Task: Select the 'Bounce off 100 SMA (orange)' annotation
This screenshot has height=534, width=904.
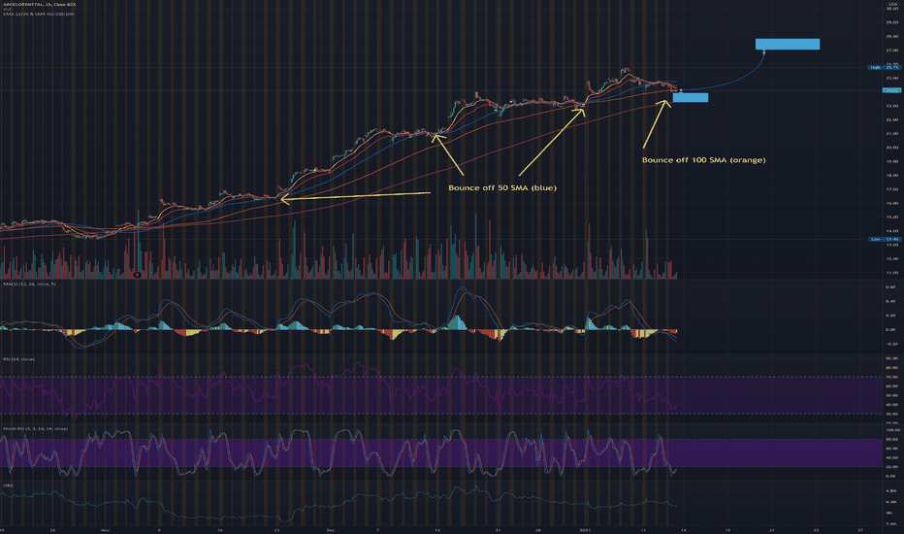Action: 704,160
